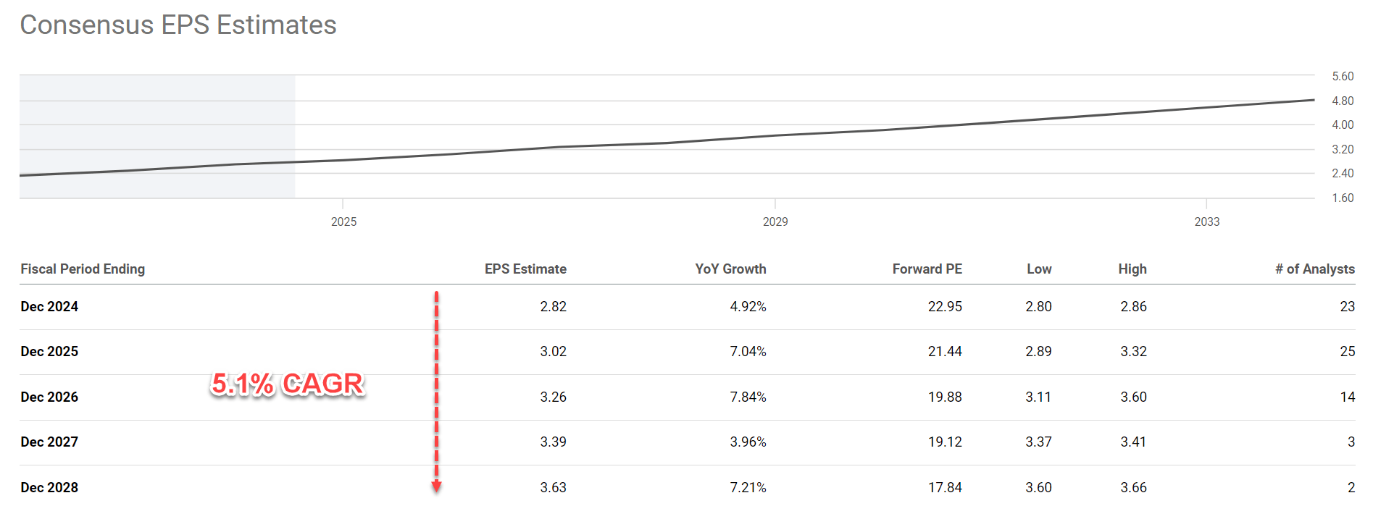1381x506 pixels.
Task: Sort by the EPS Estimate column header
Action: [x=525, y=269]
